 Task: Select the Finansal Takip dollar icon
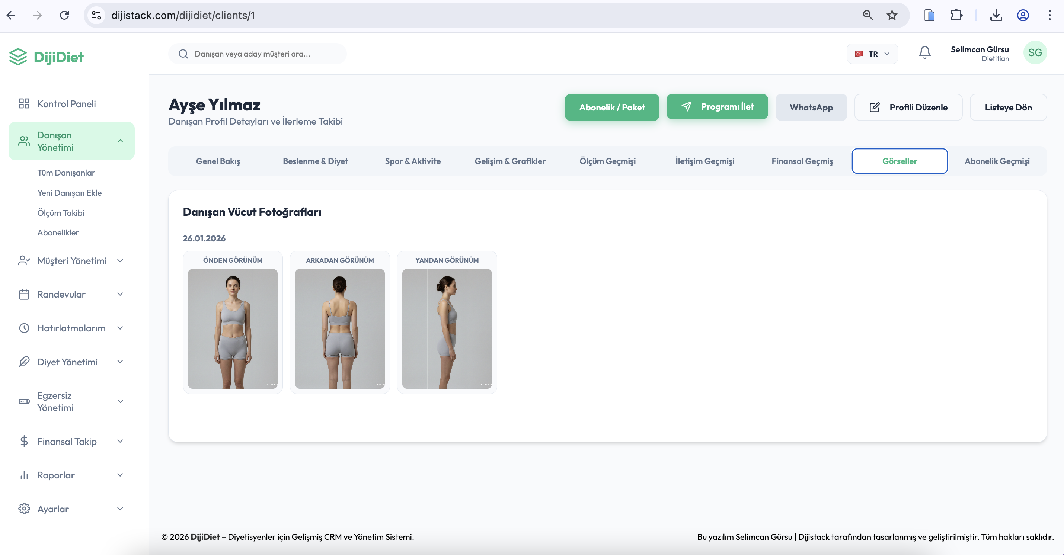[23, 441]
